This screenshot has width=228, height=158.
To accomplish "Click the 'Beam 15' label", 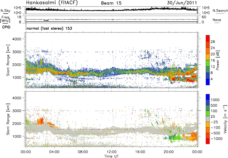I will pos(111,3).
